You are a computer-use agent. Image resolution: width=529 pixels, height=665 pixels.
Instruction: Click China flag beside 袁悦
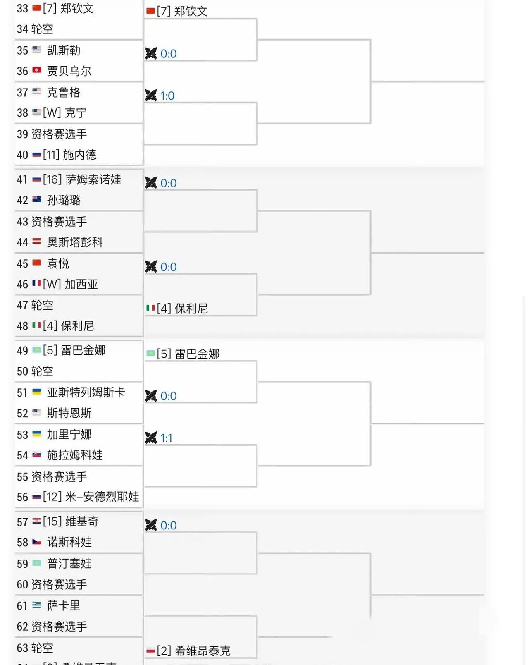click(x=37, y=263)
